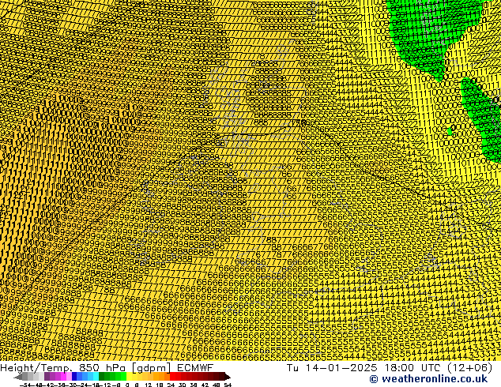Viewport: 501px width, 387px height.
Task: Click the '54' label at legend's right end
Action: tap(228, 385)
